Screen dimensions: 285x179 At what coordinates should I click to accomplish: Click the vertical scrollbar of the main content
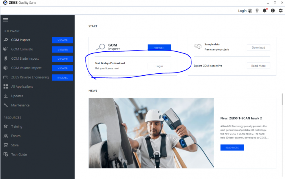[x=282, y=100]
